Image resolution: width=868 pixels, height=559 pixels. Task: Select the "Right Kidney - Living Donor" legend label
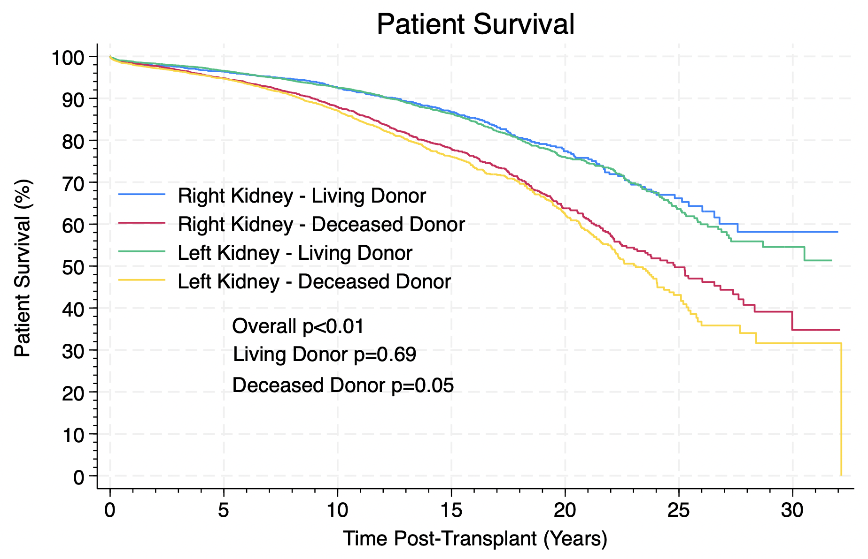click(x=302, y=196)
